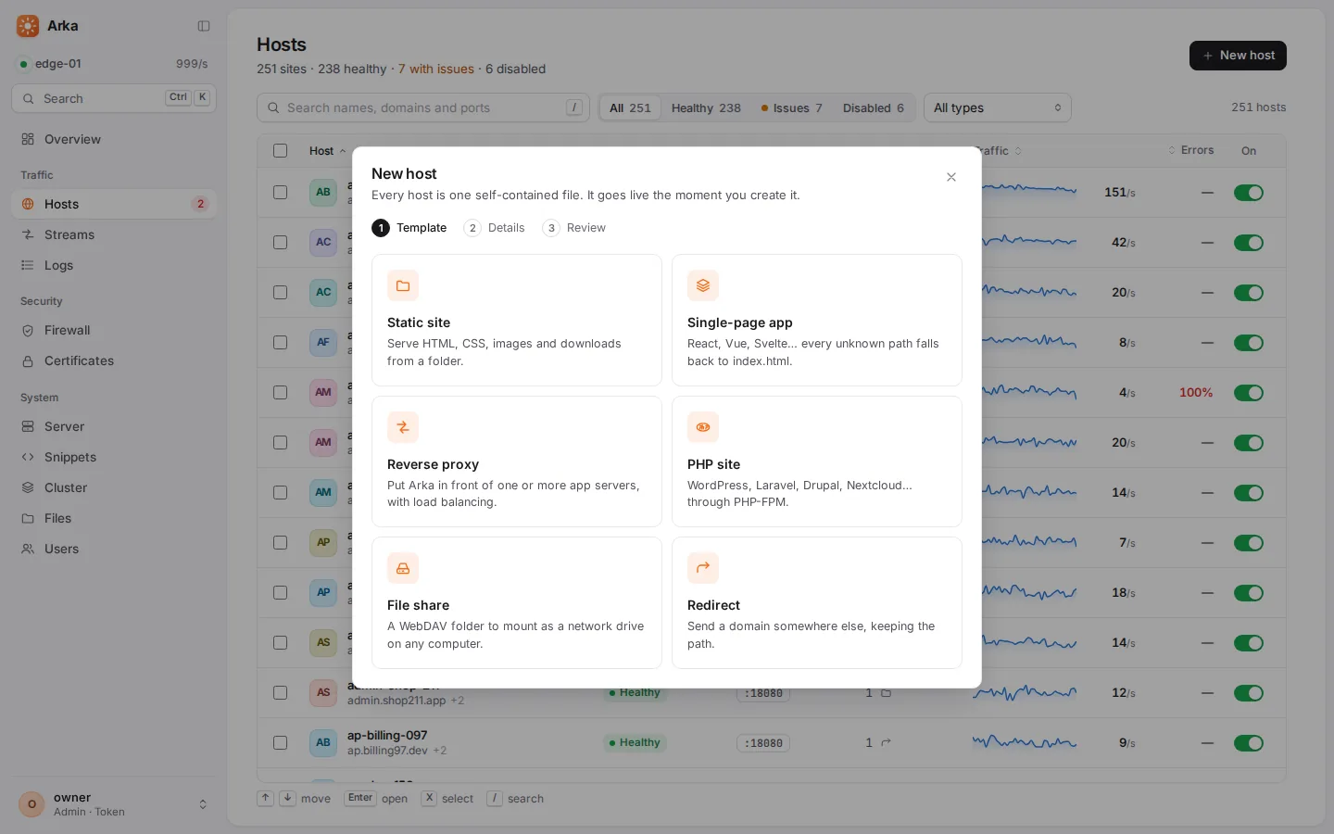Viewport: 1334px width, 834px height.
Task: Open the Cluster page
Action: pos(114,487)
